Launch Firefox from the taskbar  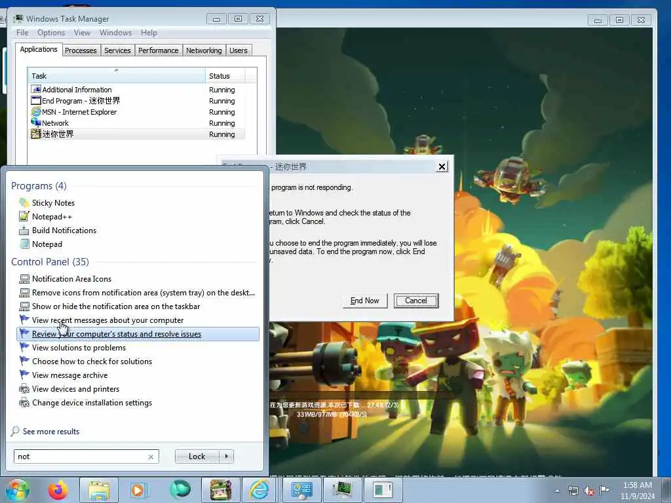58,490
